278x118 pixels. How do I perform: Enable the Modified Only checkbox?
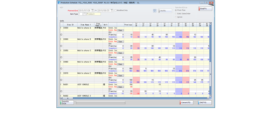pos(116,10)
